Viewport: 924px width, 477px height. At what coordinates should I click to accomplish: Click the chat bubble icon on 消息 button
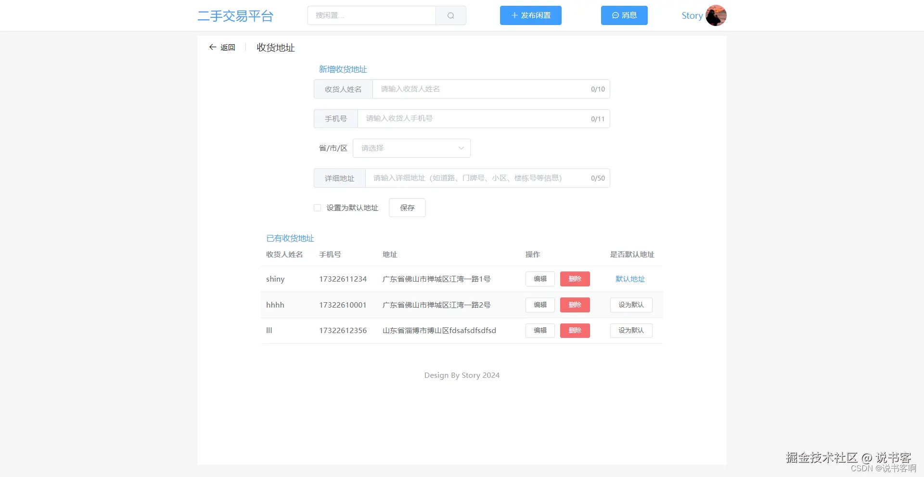(616, 15)
